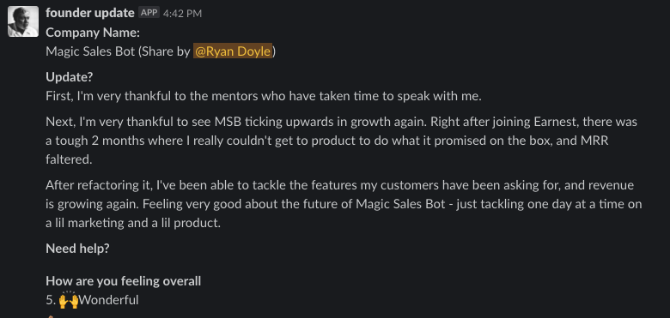Click the Company Name: label
Viewport: 670px width, 318px height.
tap(93, 33)
